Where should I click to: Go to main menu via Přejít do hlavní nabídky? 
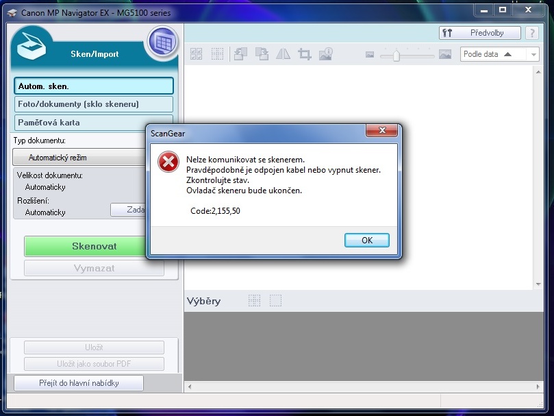79,382
